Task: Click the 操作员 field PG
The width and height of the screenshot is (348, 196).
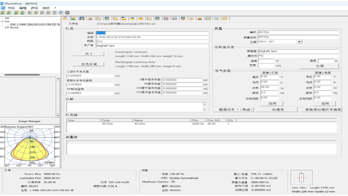Action: coord(299,56)
